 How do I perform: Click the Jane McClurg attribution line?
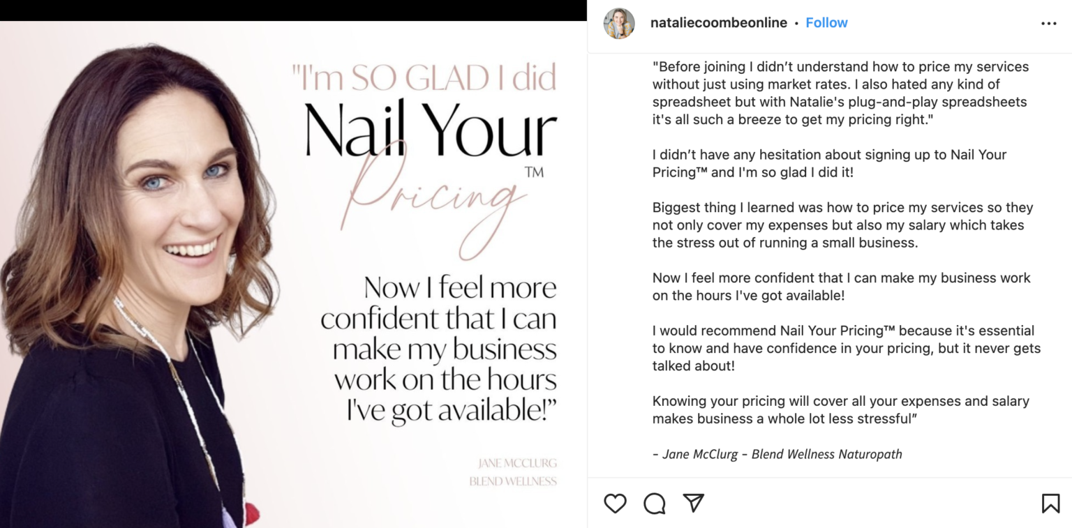(x=777, y=454)
